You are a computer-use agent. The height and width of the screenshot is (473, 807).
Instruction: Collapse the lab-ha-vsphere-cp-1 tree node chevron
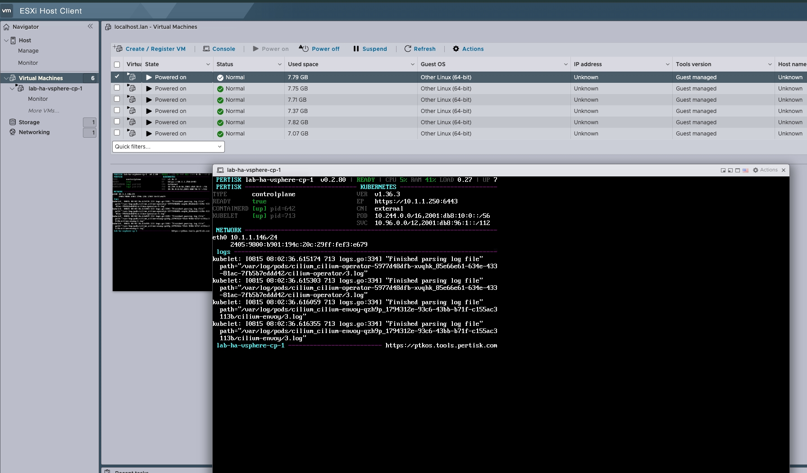(x=12, y=89)
